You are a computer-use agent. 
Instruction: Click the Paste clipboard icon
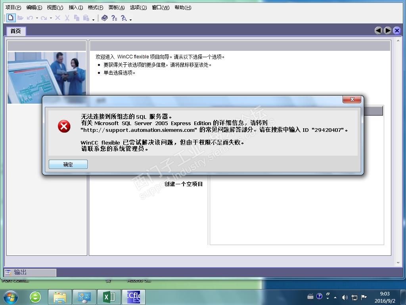pyautogui.click(x=86, y=18)
